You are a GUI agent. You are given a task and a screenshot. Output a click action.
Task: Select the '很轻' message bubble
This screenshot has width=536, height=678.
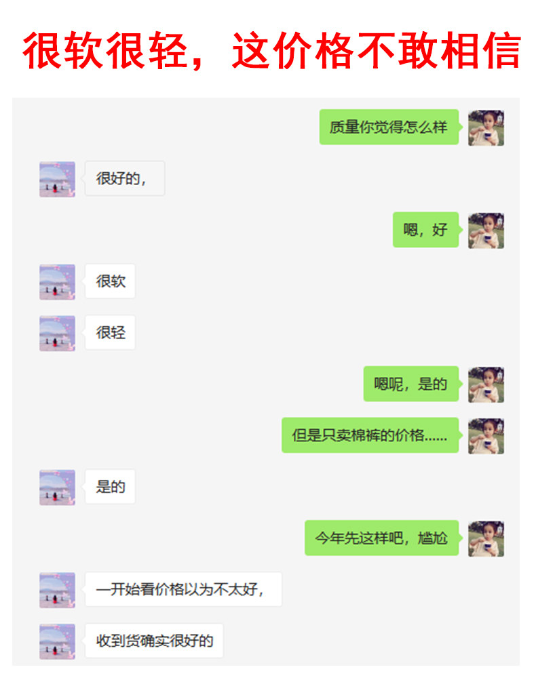tap(111, 332)
